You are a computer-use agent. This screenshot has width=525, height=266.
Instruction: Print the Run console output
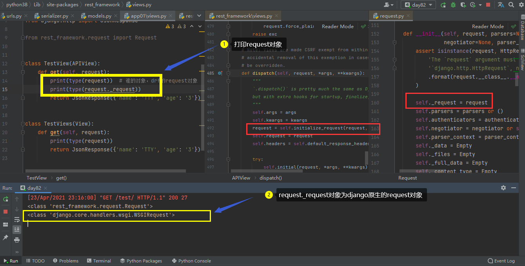[x=17, y=239]
